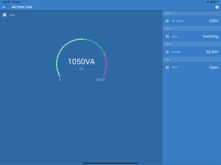
Task: Click the 52.40V voltage value
Action: coord(212,52)
